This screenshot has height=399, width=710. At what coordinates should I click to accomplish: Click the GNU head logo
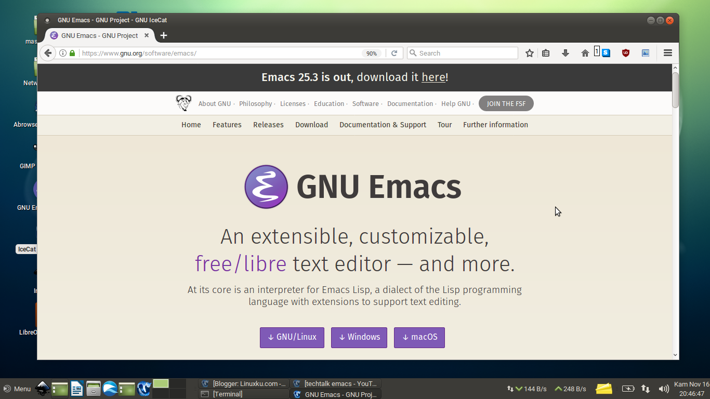183,103
